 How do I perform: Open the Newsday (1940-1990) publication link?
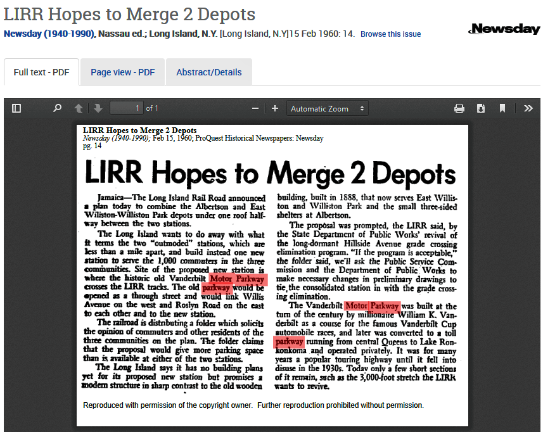click(49, 34)
